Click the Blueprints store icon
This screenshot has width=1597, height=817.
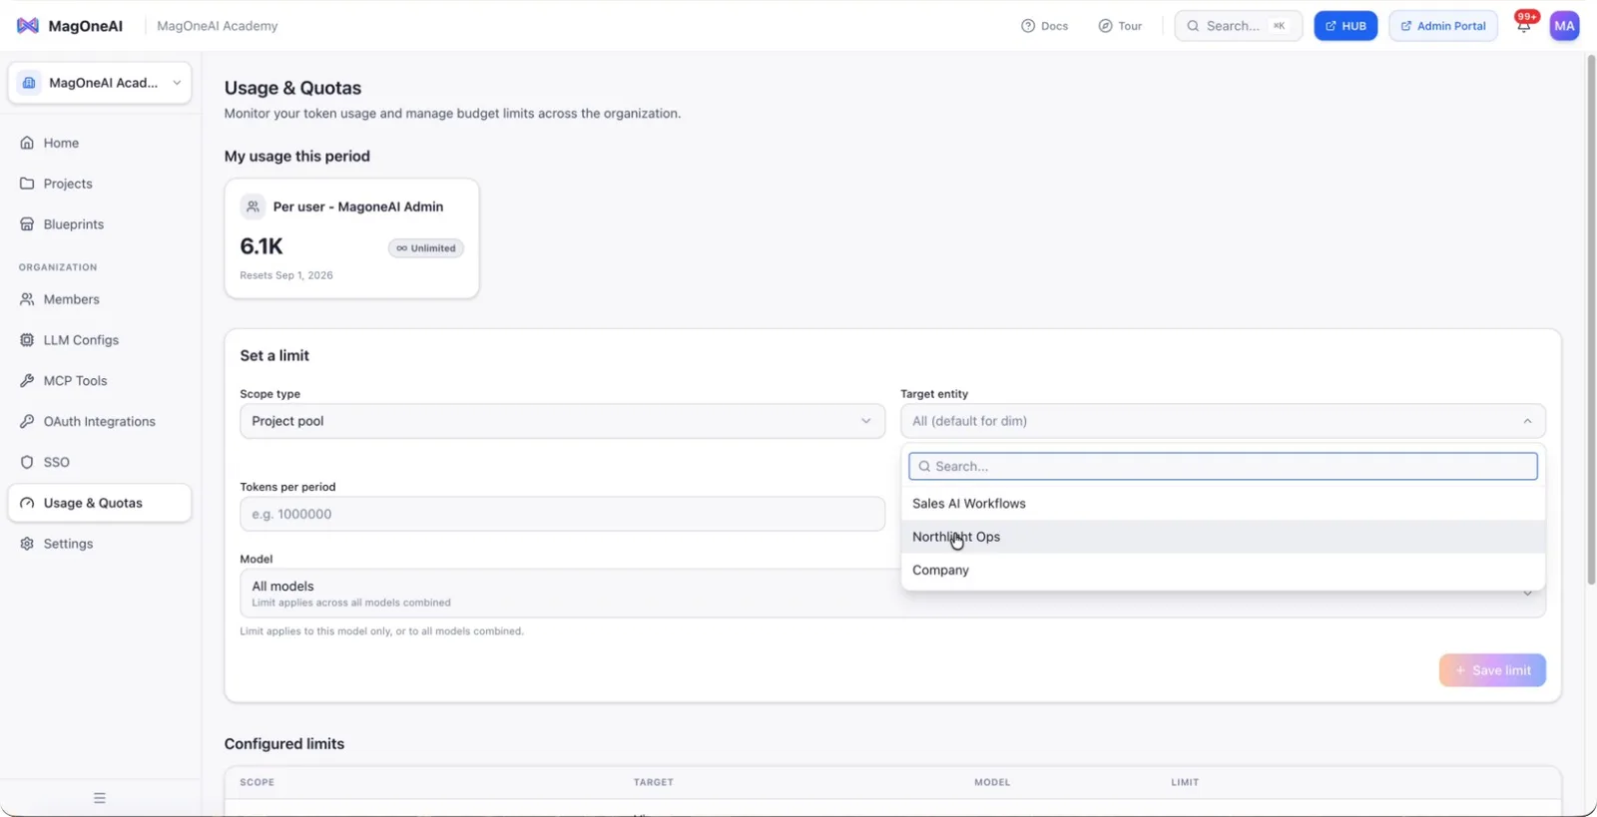[x=27, y=224]
